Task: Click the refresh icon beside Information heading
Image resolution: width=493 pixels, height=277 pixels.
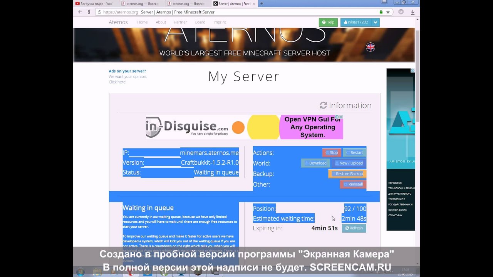Action: pyautogui.click(x=323, y=105)
